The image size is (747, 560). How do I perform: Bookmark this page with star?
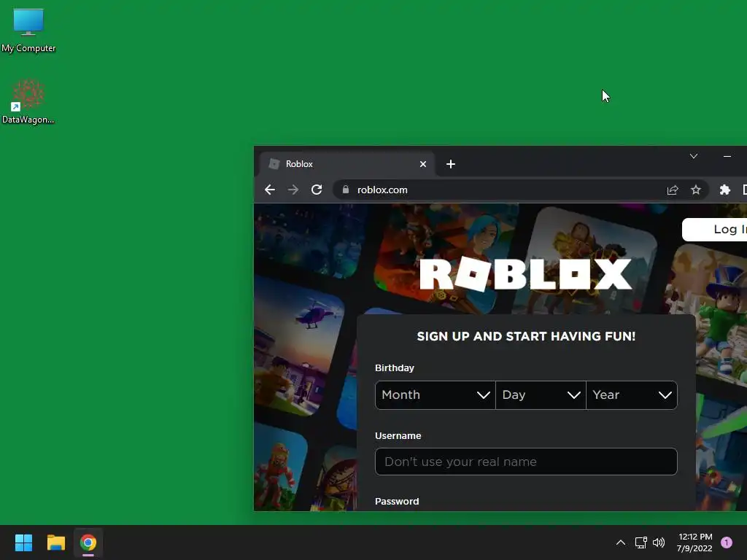click(695, 190)
